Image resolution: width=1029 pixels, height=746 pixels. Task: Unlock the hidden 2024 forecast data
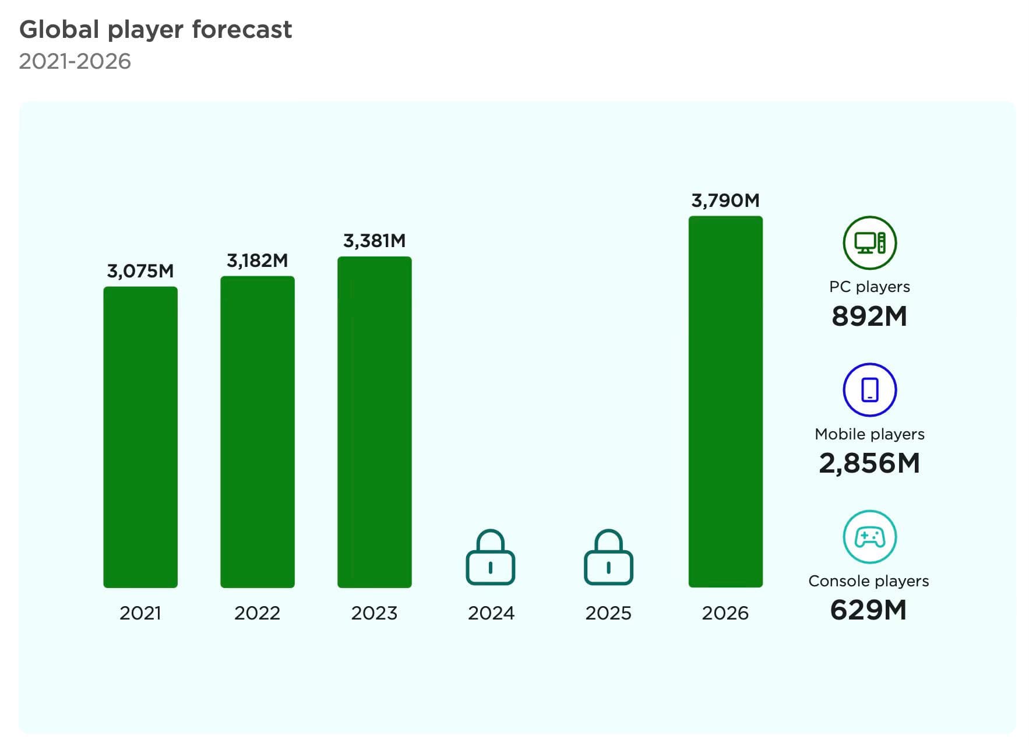(x=491, y=557)
